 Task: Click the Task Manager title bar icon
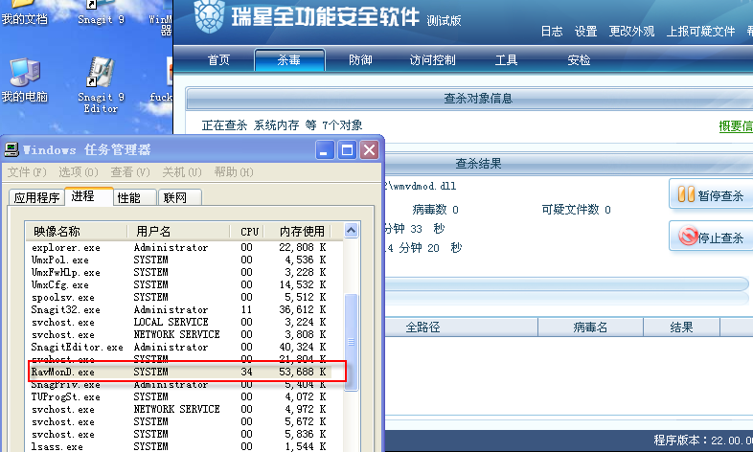tap(11, 149)
